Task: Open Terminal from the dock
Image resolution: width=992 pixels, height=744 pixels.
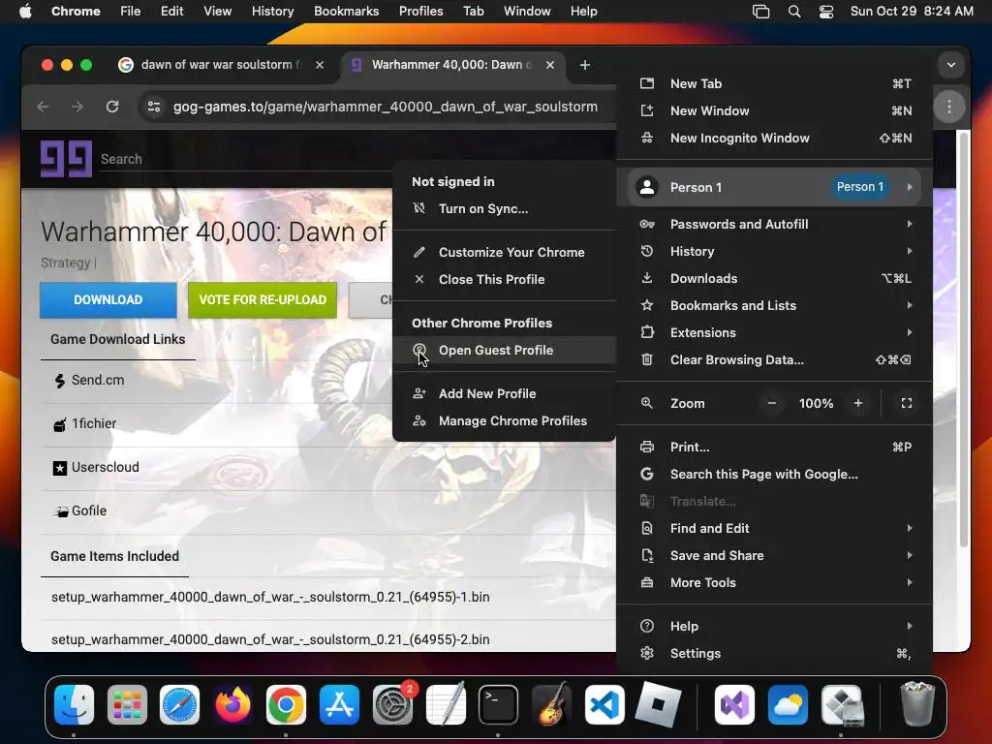Action: tap(499, 704)
